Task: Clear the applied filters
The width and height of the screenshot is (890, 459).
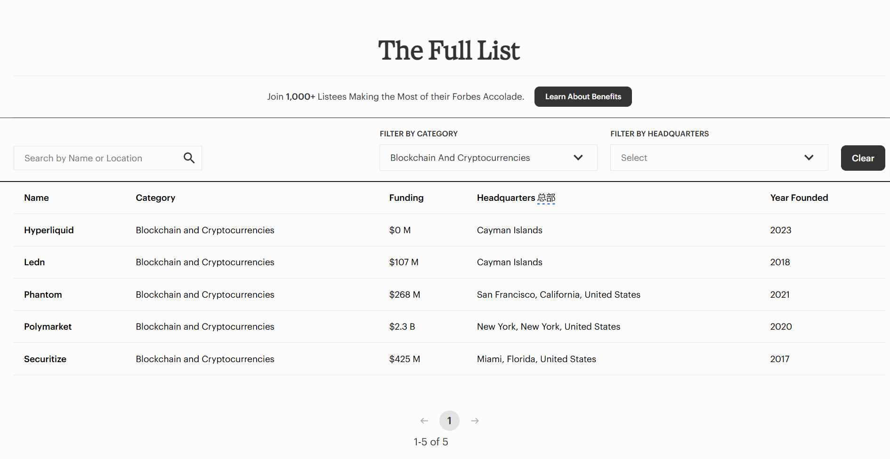Action: coord(863,158)
